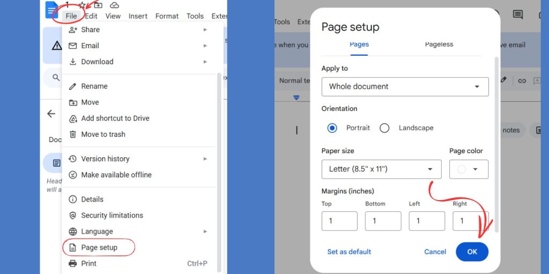
Task: Click the Drive shortcut icon
Action: coord(73,119)
